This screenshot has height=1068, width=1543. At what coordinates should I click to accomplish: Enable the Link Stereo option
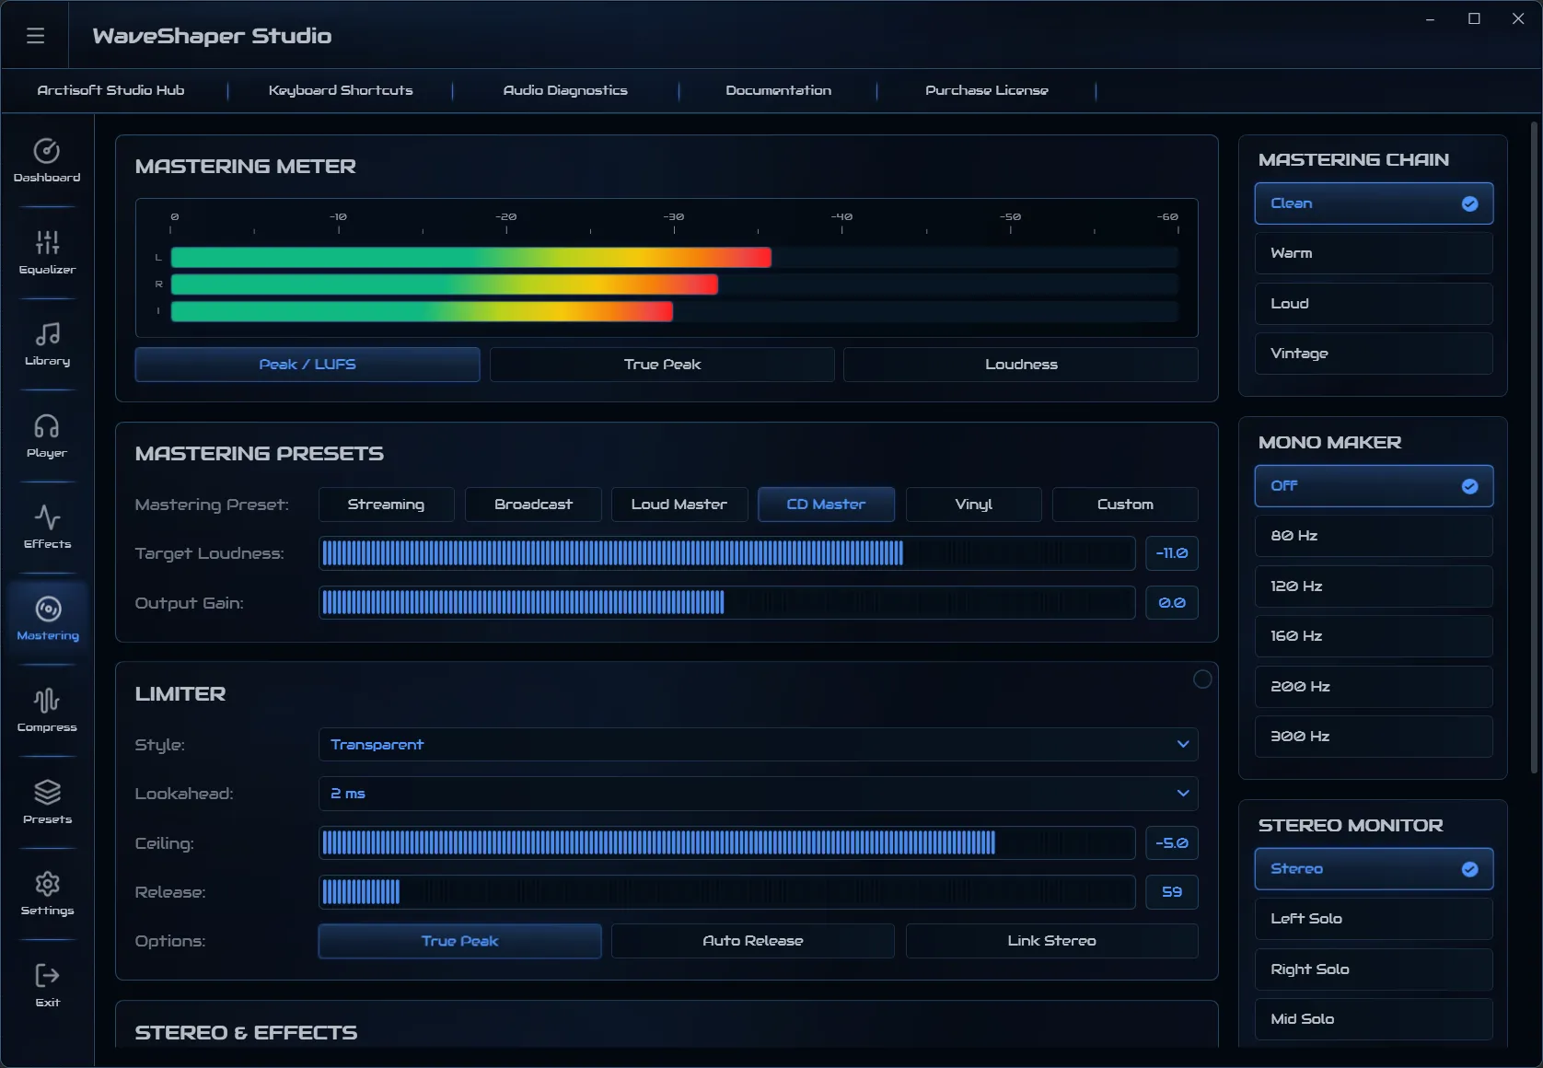click(x=1051, y=941)
